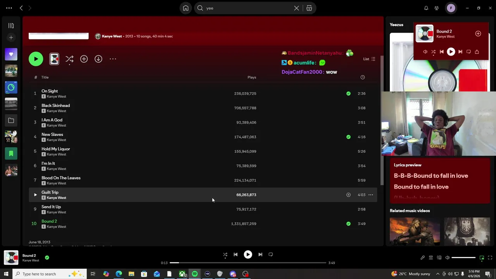This screenshot has height=279, width=496.
Task: Sort by the duration clock column header
Action: (x=363, y=77)
